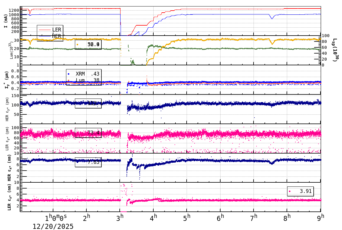Click the blue XRM marker in legend
The width and height of the screenshot is (342, 230).
(69, 74)
